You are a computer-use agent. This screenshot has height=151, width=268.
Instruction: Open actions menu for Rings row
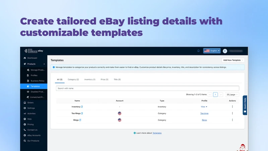point(232,120)
